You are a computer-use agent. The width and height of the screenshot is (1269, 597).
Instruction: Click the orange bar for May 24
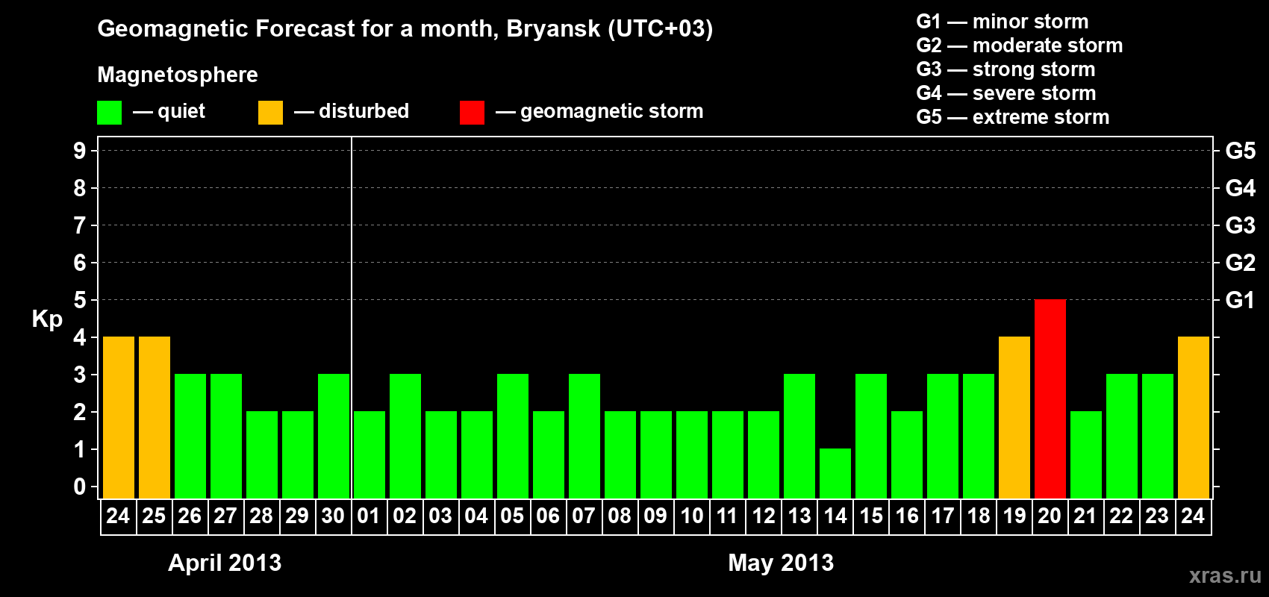point(1194,418)
